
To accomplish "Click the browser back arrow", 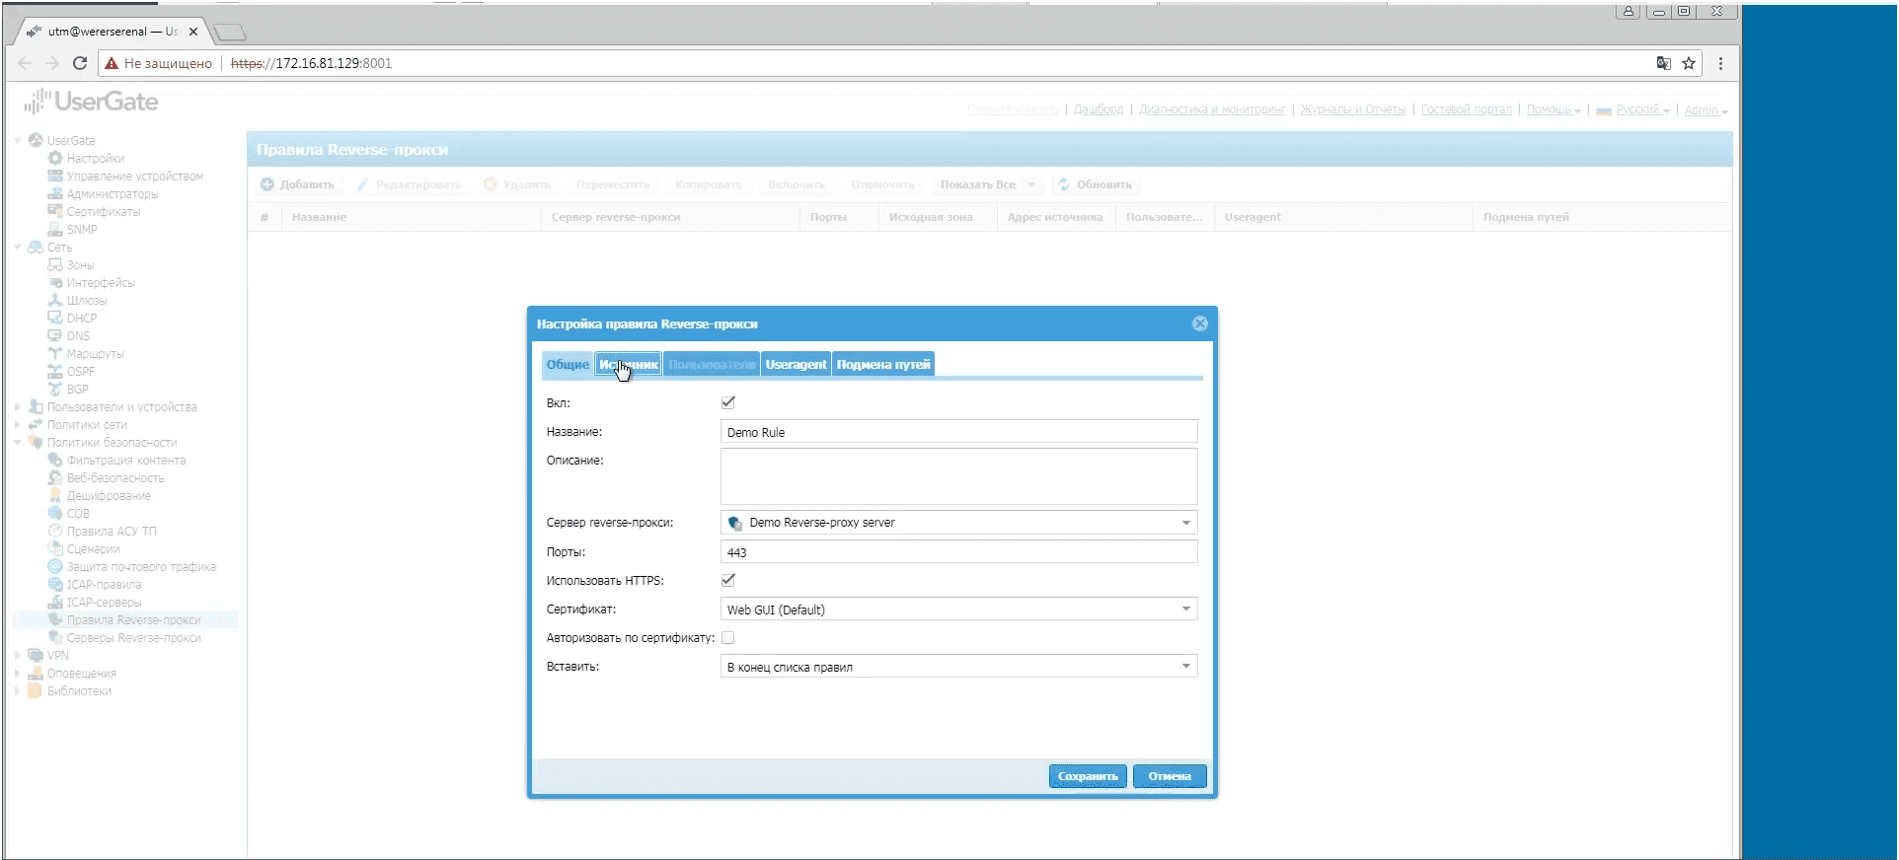I will (x=25, y=63).
